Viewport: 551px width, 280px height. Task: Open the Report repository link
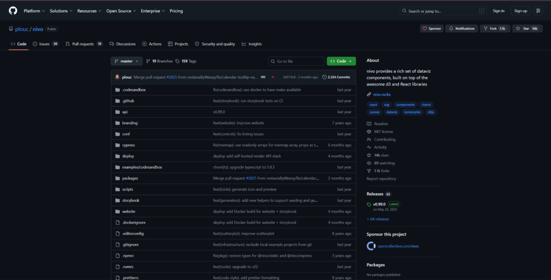pyautogui.click(x=381, y=179)
